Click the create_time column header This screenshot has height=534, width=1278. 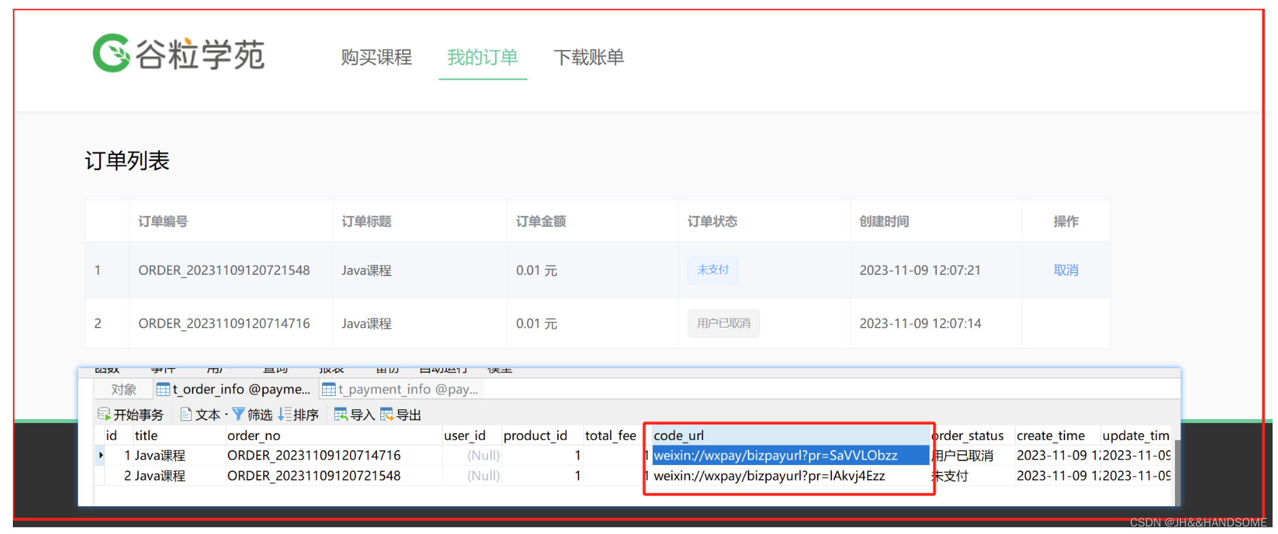(x=1057, y=435)
